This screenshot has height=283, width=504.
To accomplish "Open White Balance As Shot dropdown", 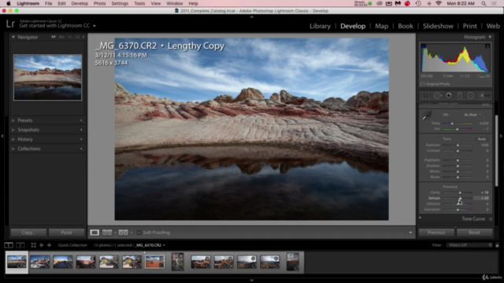I will point(472,115).
